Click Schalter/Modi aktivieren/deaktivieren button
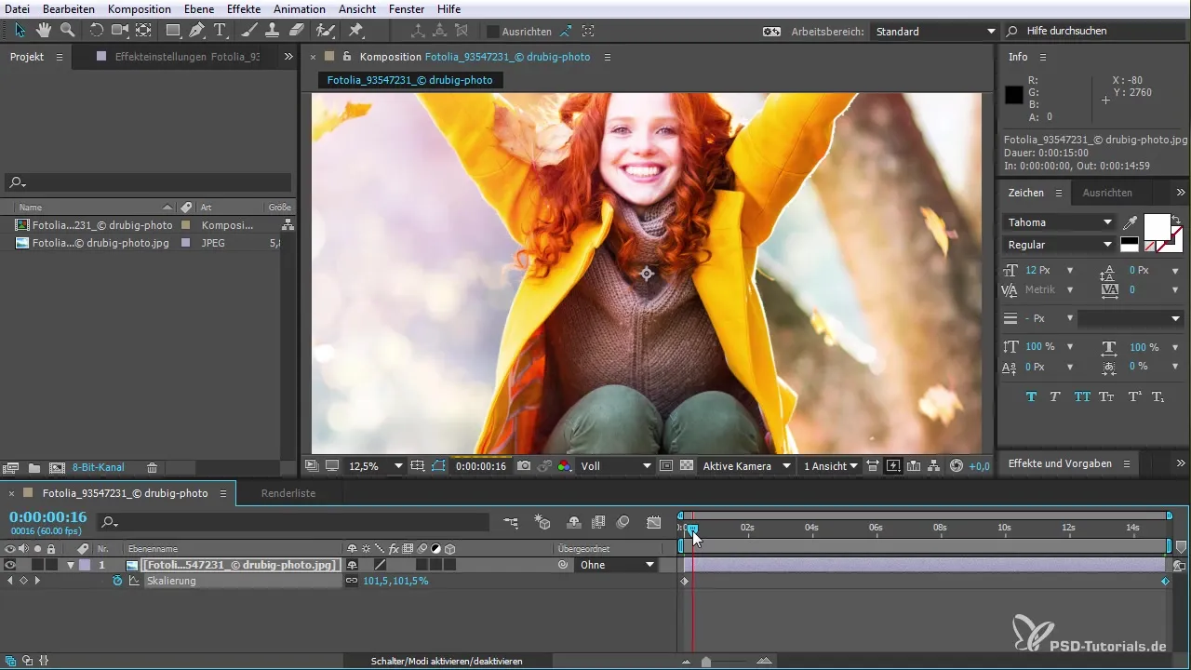 pyautogui.click(x=447, y=661)
